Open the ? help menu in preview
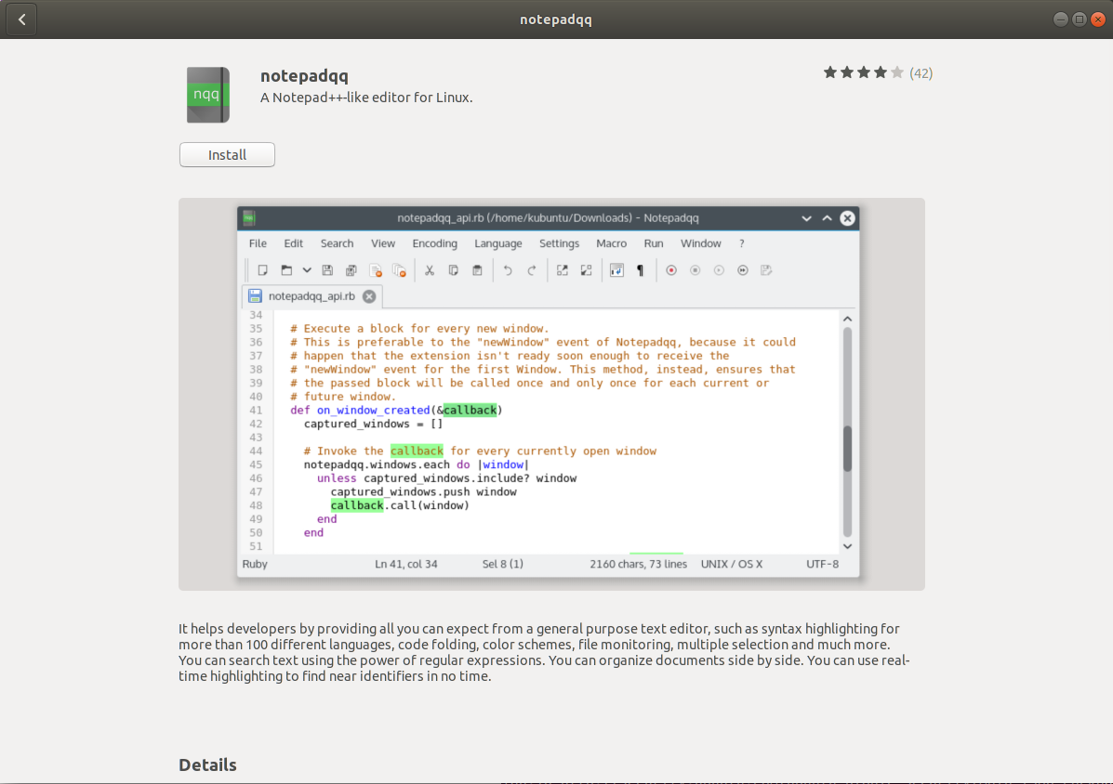Image resolution: width=1113 pixels, height=784 pixels. coord(742,243)
